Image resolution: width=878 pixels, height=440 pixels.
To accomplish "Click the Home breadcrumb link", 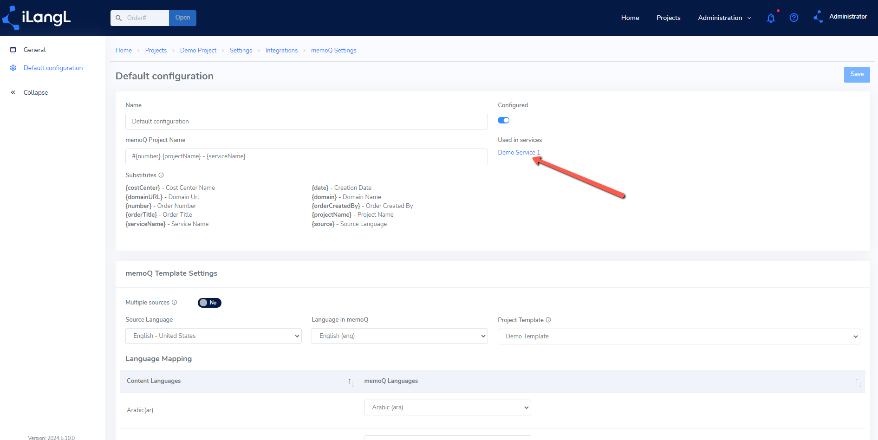I will [124, 50].
